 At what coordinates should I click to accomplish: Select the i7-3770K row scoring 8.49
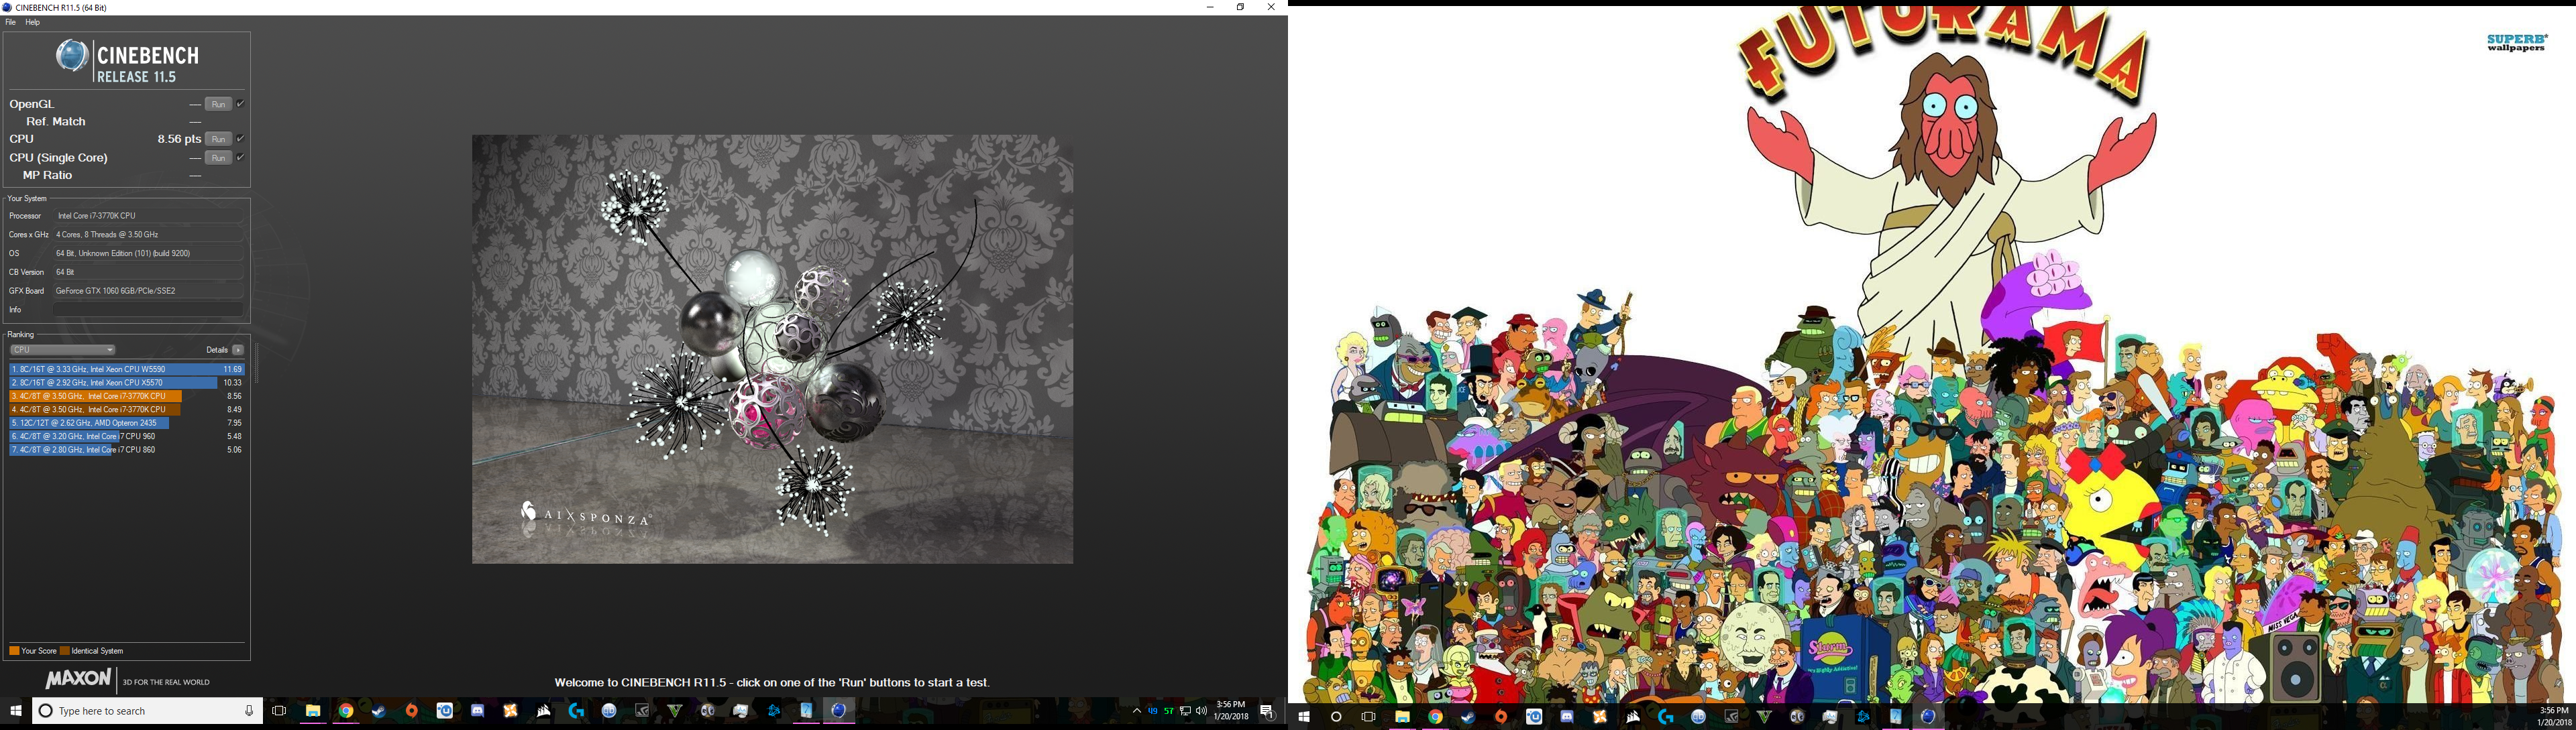click(x=127, y=410)
